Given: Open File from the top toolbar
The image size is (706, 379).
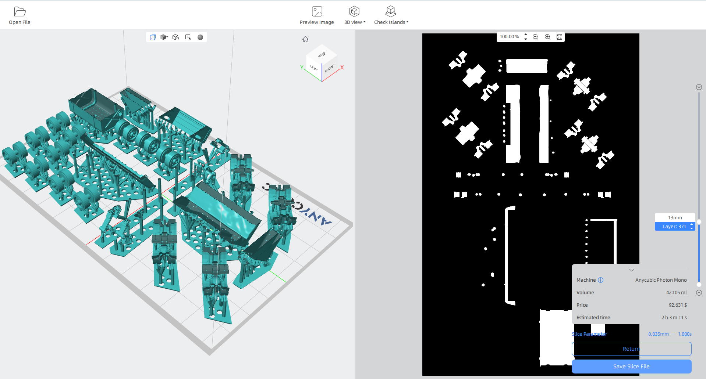Looking at the screenshot, I should (19, 15).
